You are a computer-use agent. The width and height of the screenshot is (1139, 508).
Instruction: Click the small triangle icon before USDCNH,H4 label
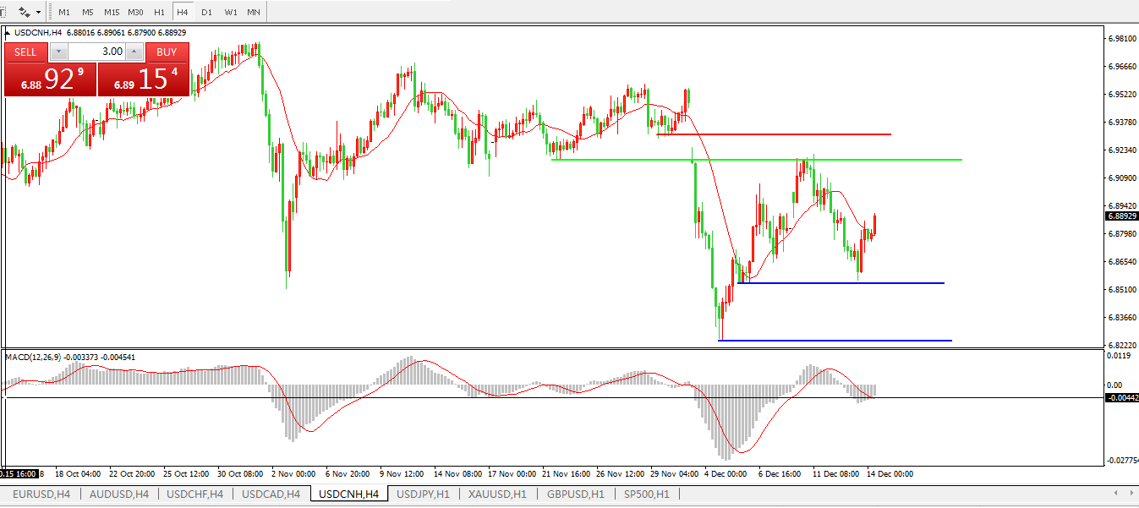click(x=8, y=33)
